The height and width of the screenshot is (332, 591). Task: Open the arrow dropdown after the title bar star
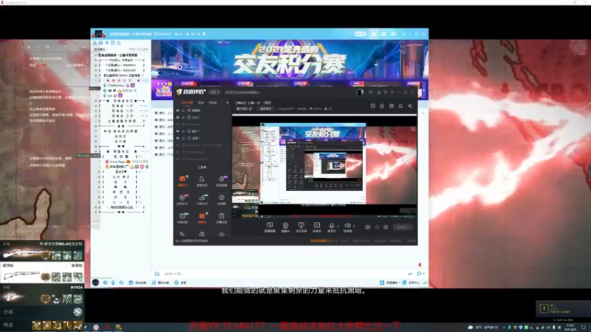[x=193, y=34]
